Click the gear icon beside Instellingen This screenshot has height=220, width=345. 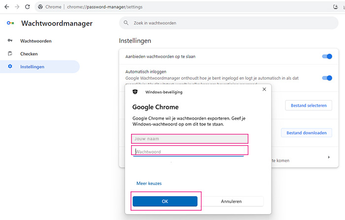coord(10,66)
